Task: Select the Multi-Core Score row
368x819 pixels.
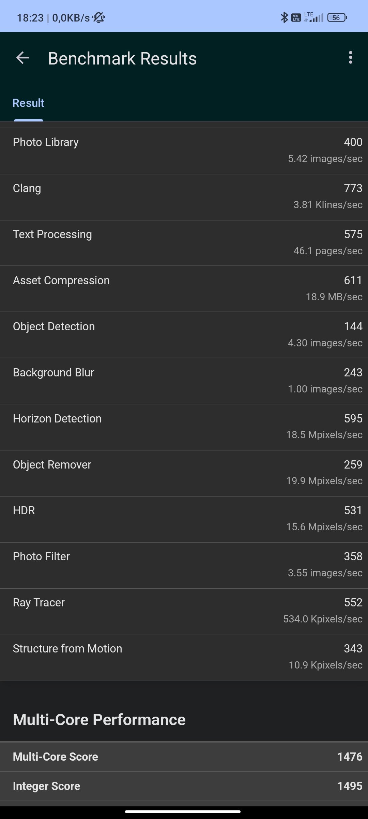Action: coord(184,757)
